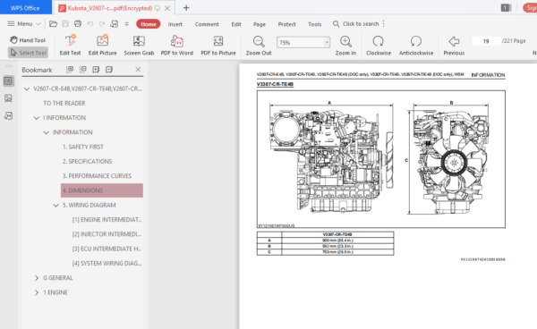Click the fourth icon in the Bookmark header
The height and width of the screenshot is (329, 537).
pyautogui.click(x=109, y=70)
